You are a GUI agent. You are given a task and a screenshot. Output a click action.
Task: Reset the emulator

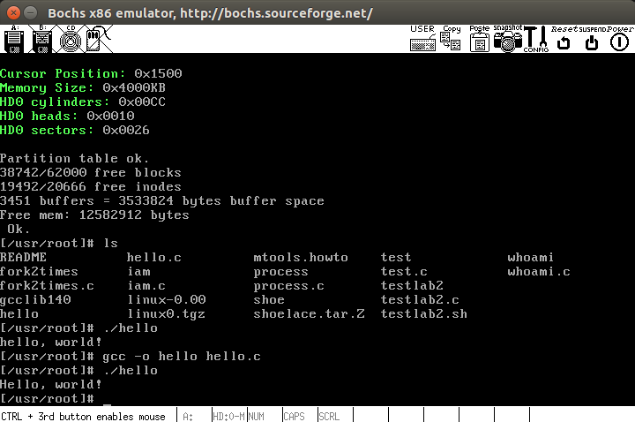564,40
